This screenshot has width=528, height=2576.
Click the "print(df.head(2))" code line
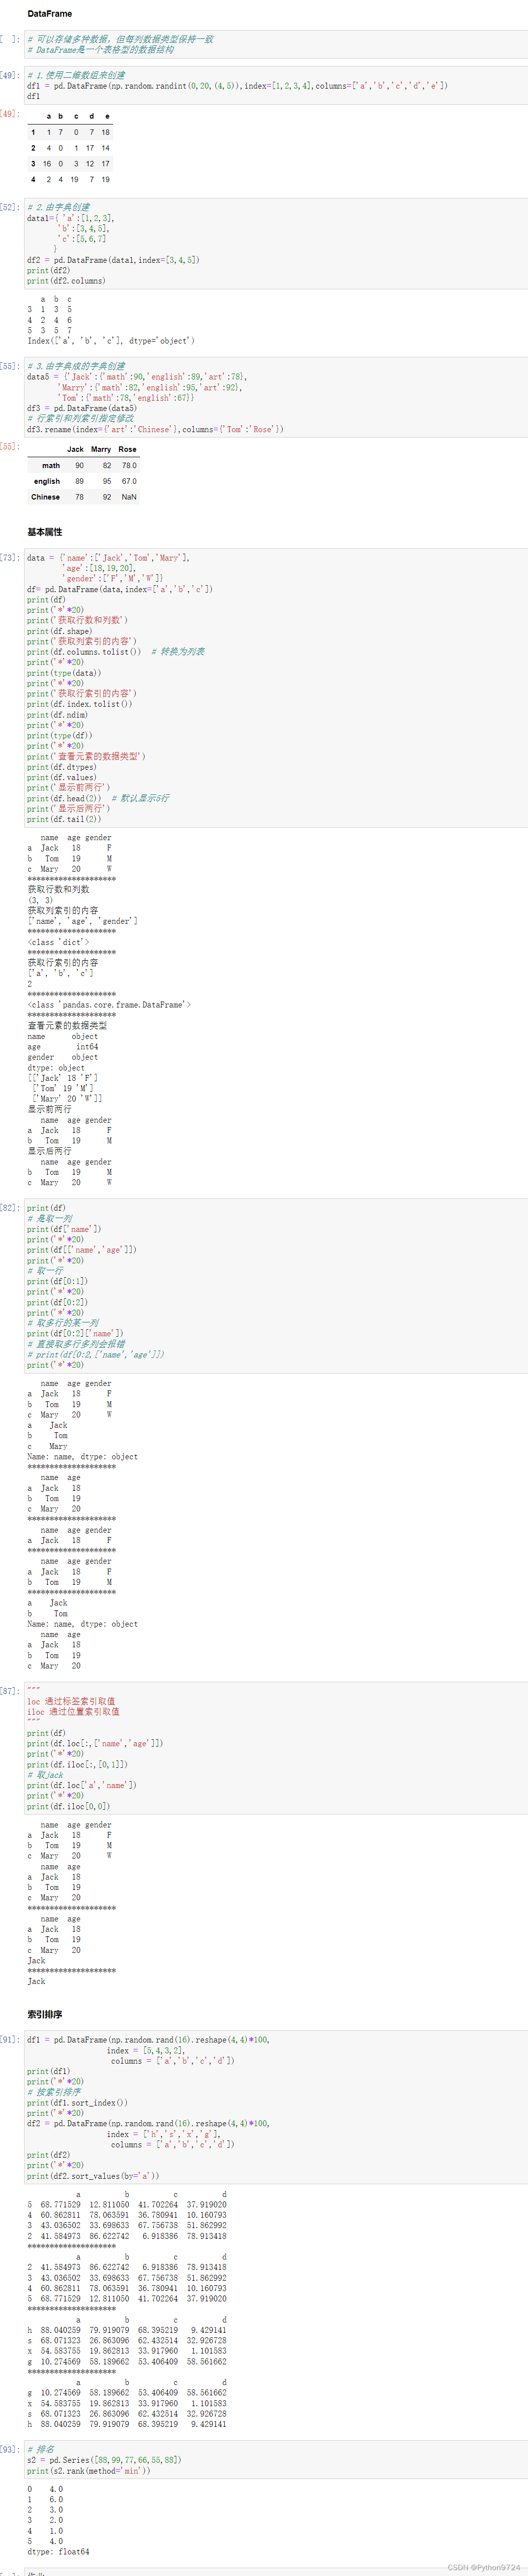[x=64, y=799]
